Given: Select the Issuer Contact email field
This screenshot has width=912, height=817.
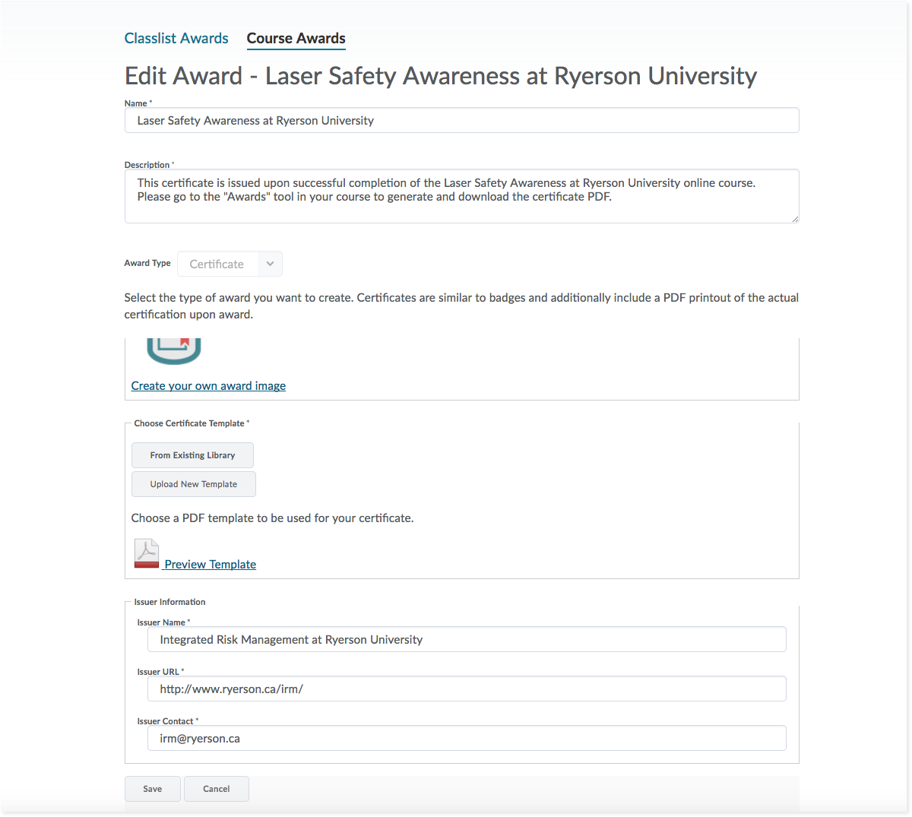Looking at the screenshot, I should coord(467,739).
